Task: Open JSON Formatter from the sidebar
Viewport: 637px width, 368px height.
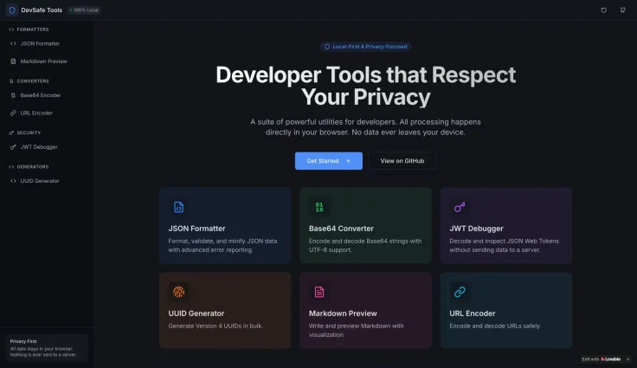Action: coord(47,43)
